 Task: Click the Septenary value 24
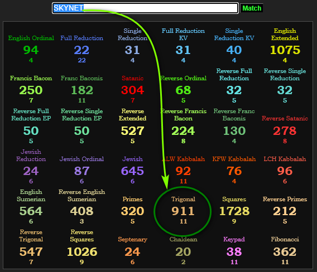(x=132, y=251)
